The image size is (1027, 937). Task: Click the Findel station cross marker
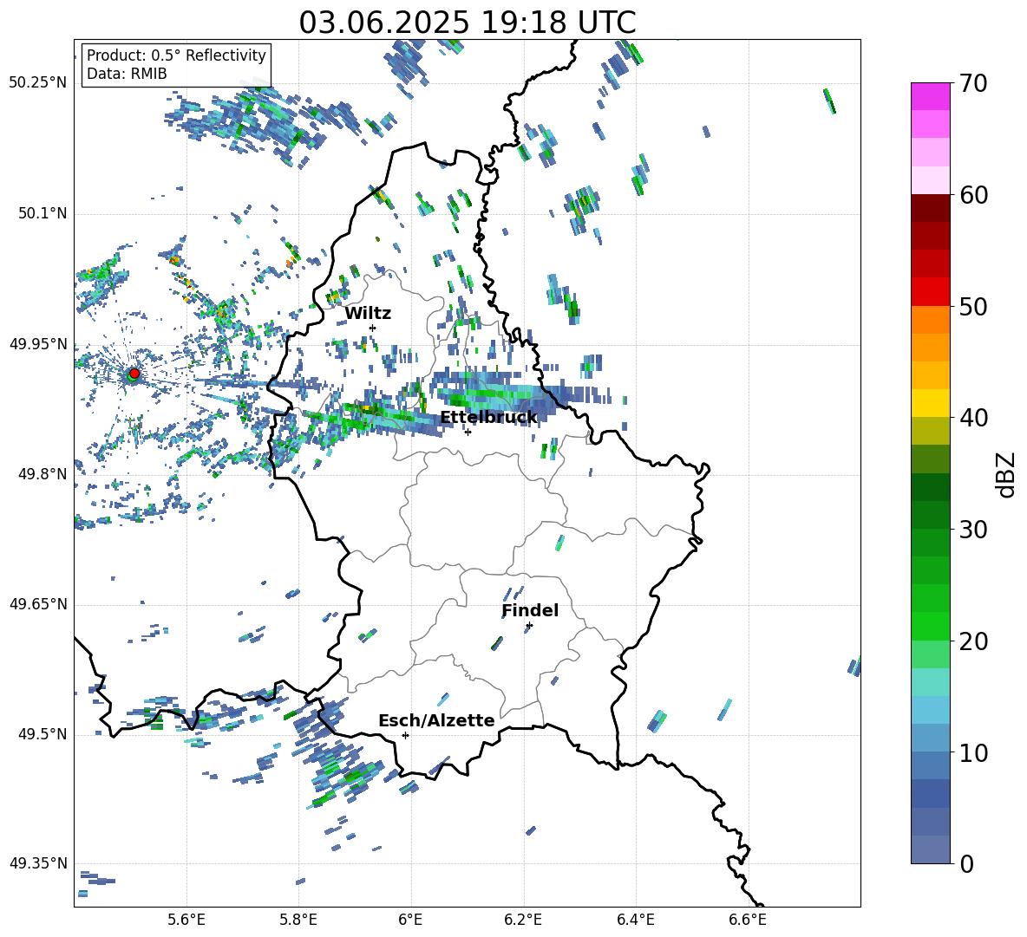coord(529,626)
